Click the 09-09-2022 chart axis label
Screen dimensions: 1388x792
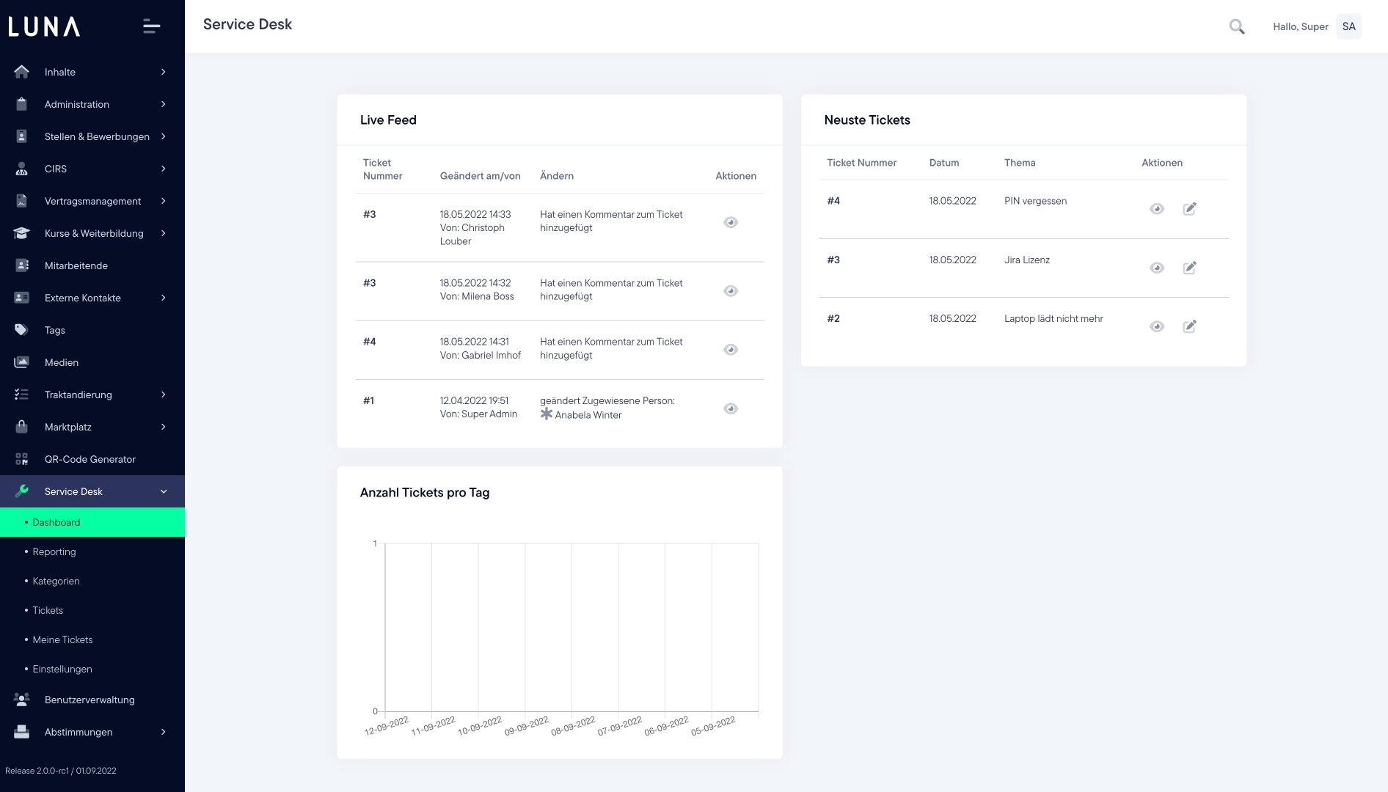[x=526, y=726]
